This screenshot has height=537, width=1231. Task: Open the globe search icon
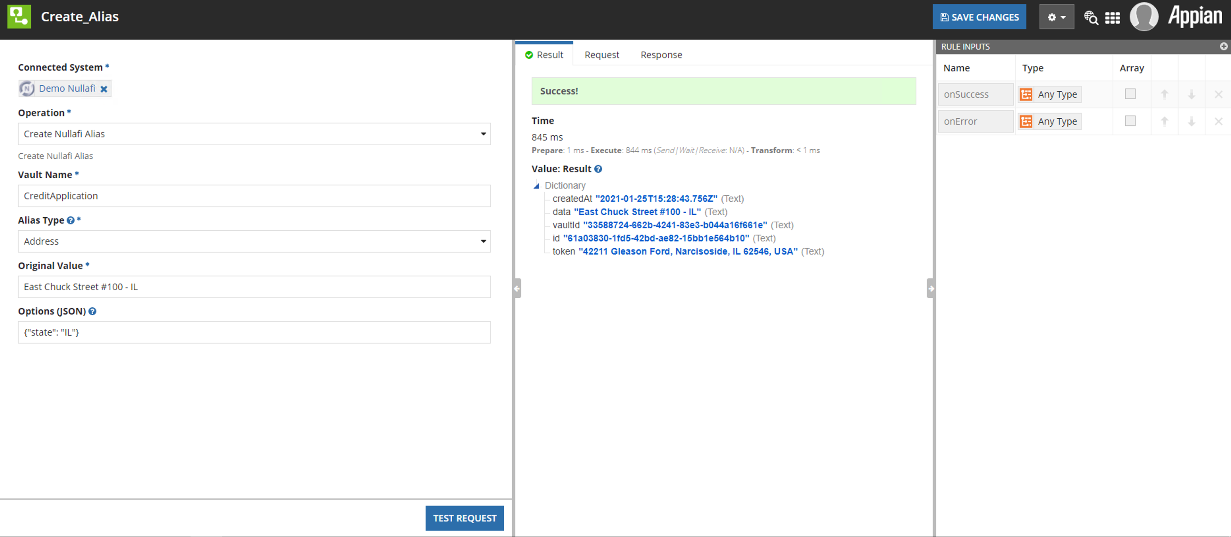pos(1091,18)
